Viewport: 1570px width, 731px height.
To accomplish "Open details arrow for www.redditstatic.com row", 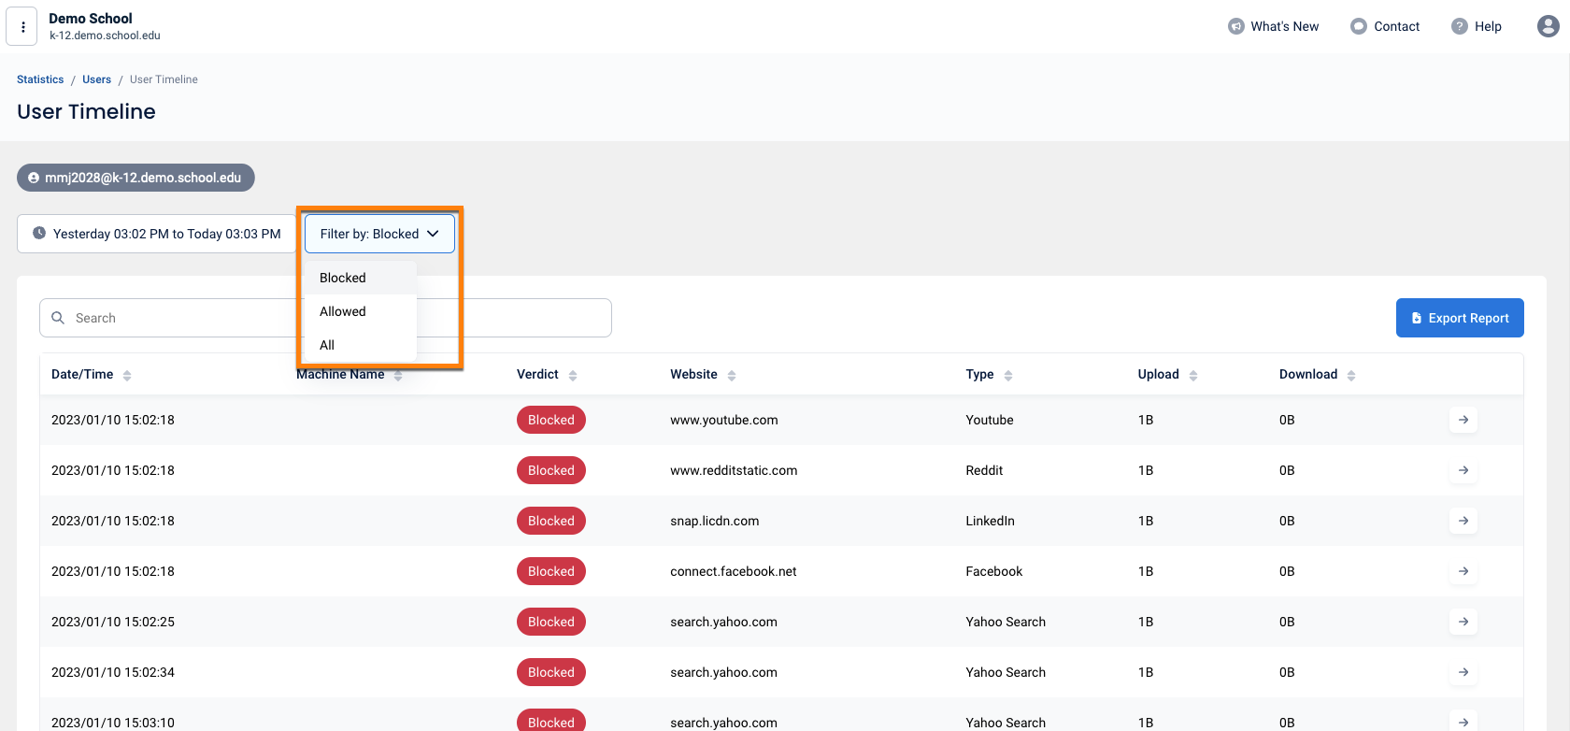I will coord(1463,470).
